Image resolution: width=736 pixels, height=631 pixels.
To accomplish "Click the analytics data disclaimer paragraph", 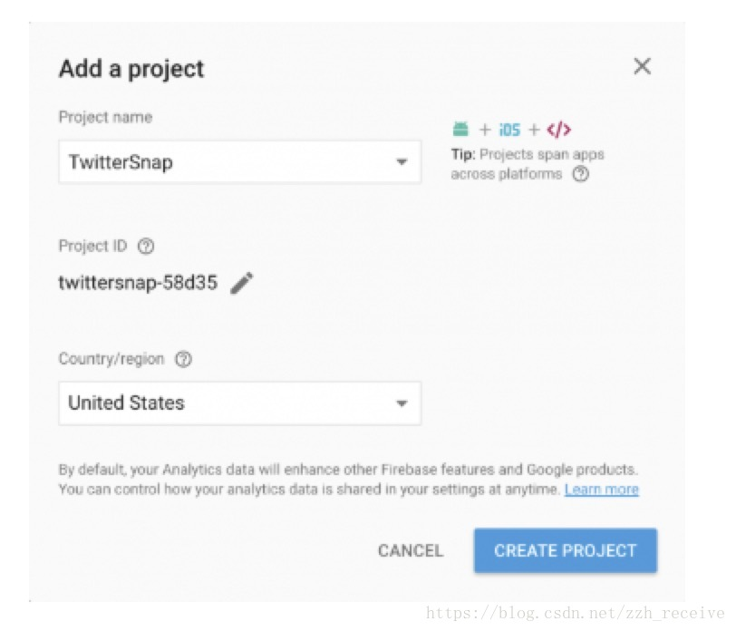I will (348, 480).
